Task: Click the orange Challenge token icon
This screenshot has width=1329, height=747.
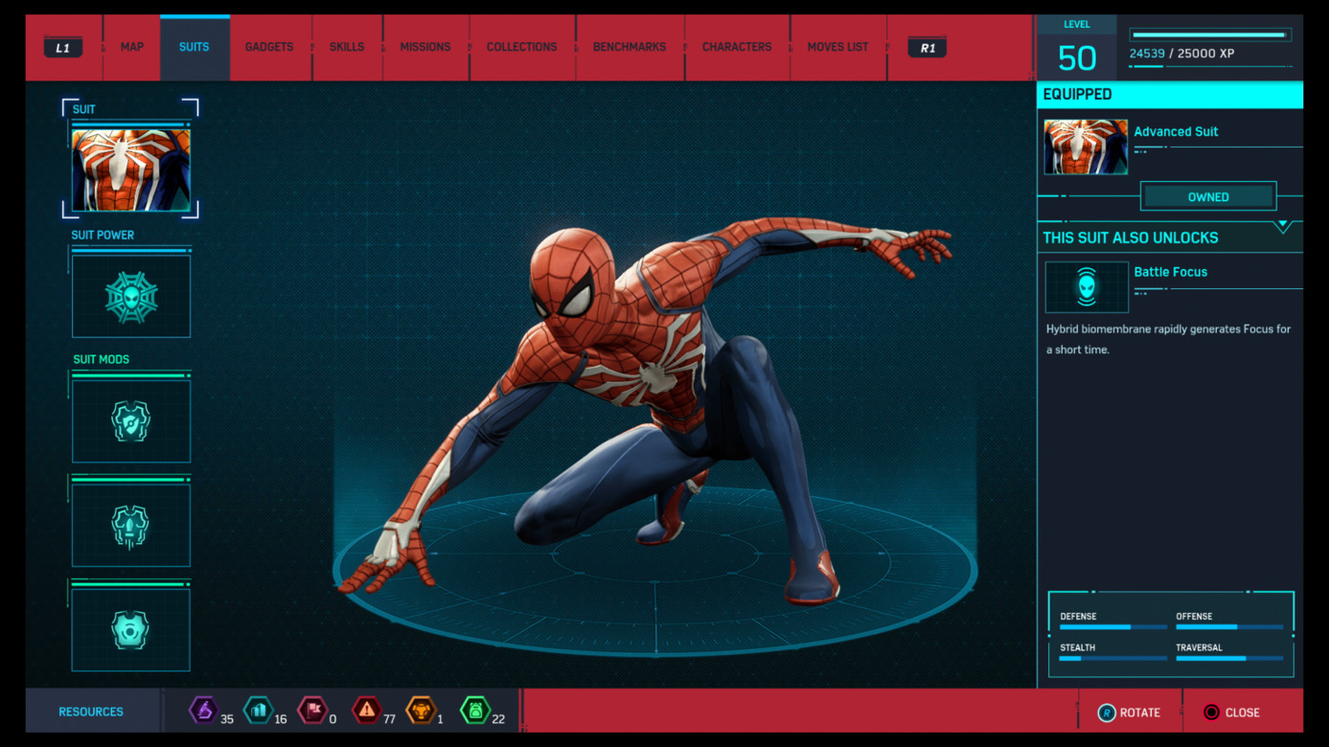Action: pos(422,711)
